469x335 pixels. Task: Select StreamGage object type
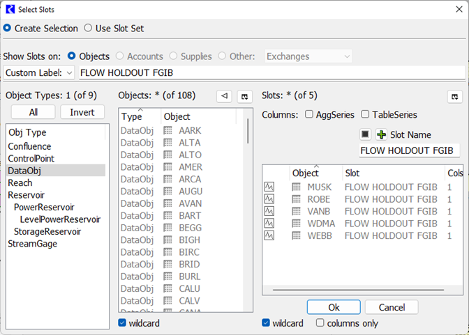(32, 244)
